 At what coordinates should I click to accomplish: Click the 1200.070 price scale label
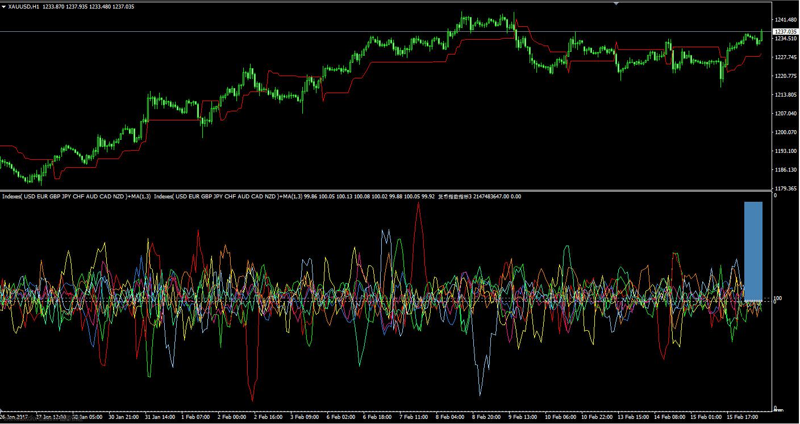(x=785, y=132)
